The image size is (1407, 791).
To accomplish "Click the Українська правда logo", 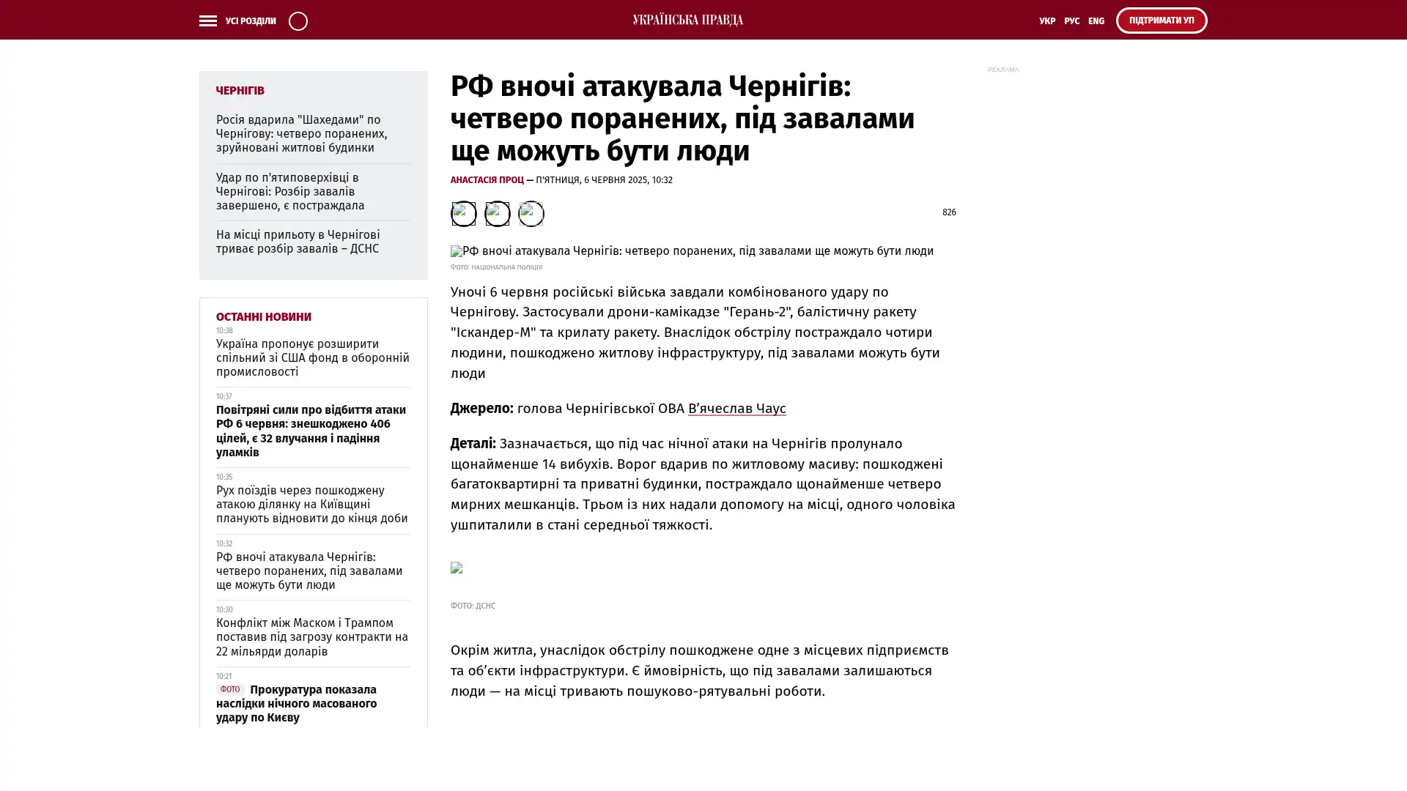I will click(687, 20).
